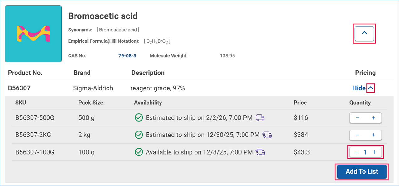Click the truck shipping icon for B56307-100G

260,152
